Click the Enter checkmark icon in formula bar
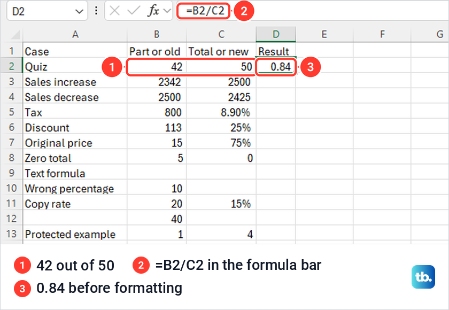 point(133,11)
